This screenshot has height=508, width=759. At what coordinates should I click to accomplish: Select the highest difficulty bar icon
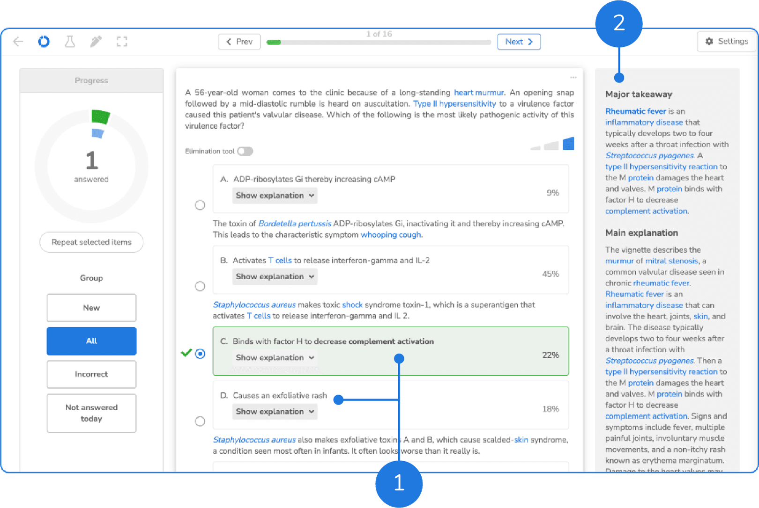pyautogui.click(x=568, y=144)
